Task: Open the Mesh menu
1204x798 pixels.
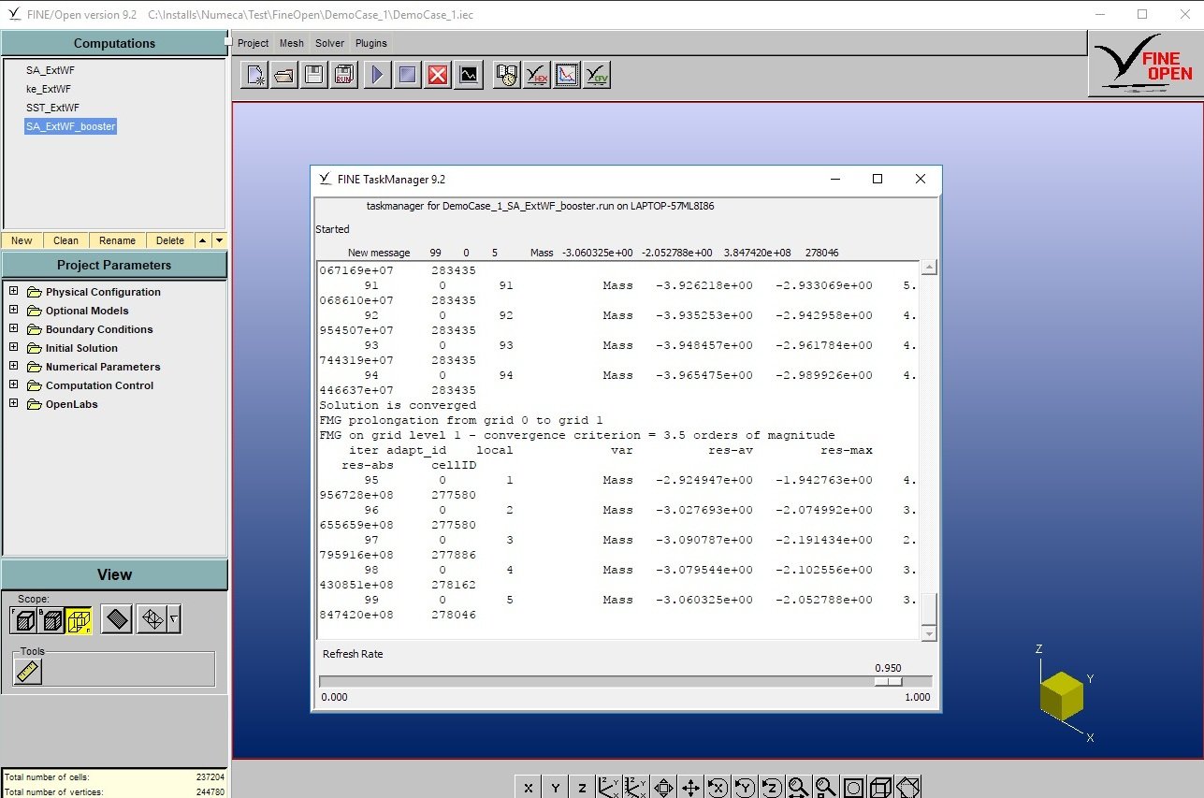Action: 292,43
